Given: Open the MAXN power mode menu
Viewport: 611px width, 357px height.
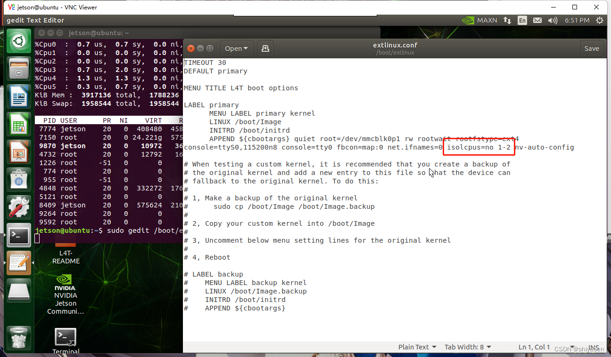Looking at the screenshot, I should point(482,20).
